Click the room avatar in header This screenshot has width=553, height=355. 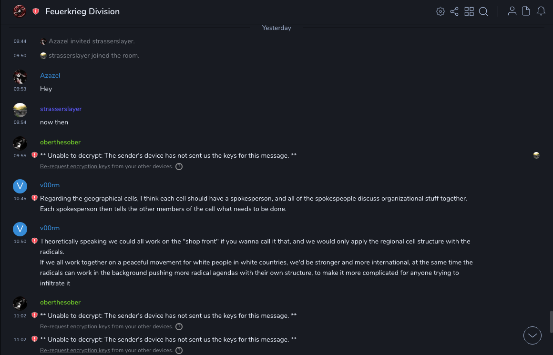[x=20, y=11]
